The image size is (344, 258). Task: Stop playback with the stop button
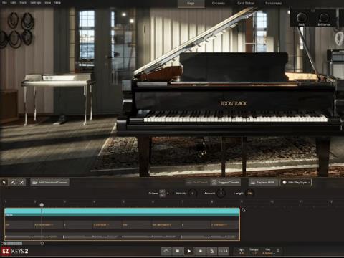coord(178,251)
